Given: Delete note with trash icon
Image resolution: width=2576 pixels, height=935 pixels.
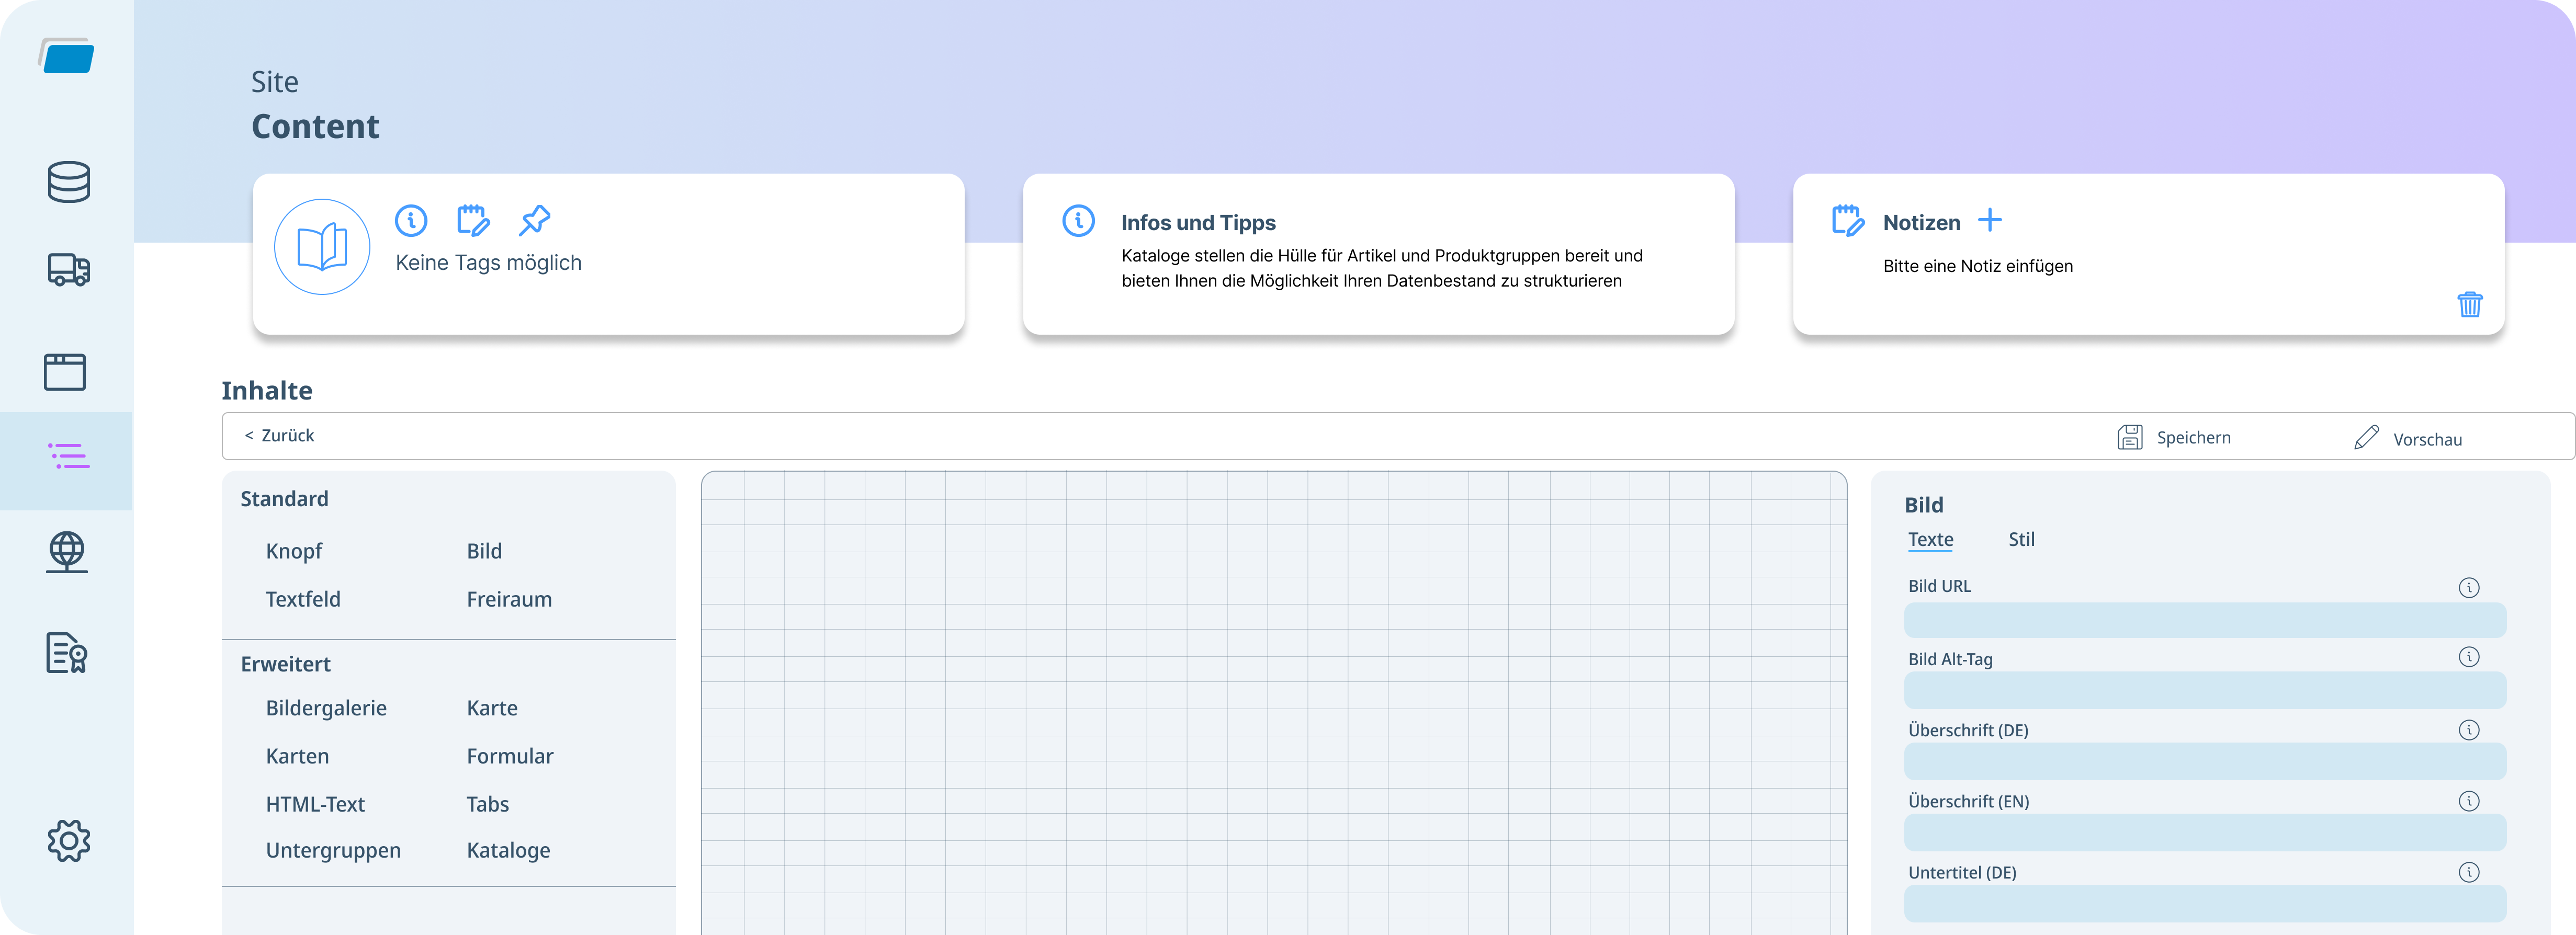Looking at the screenshot, I should point(2469,304).
